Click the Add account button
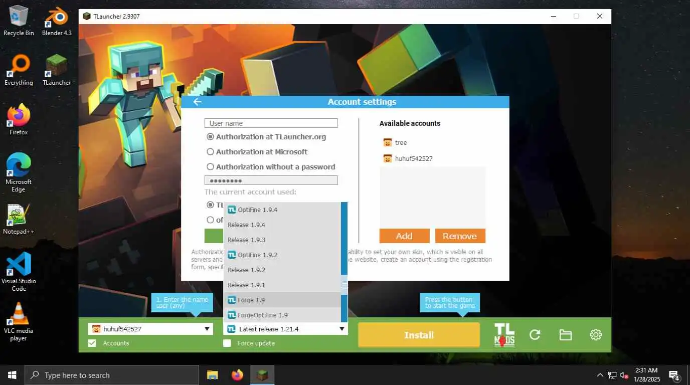Viewport: 690px width, 385px height. coord(404,236)
